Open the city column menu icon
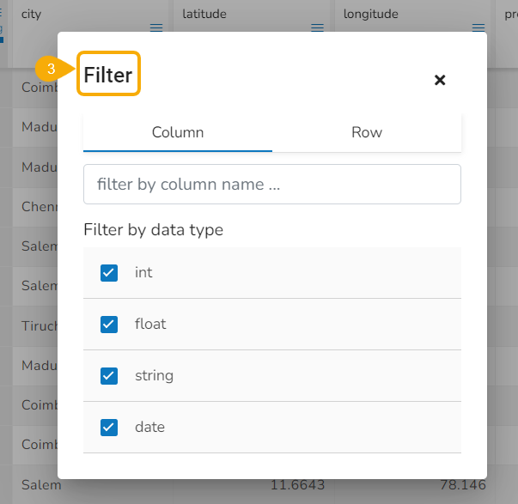 click(156, 27)
